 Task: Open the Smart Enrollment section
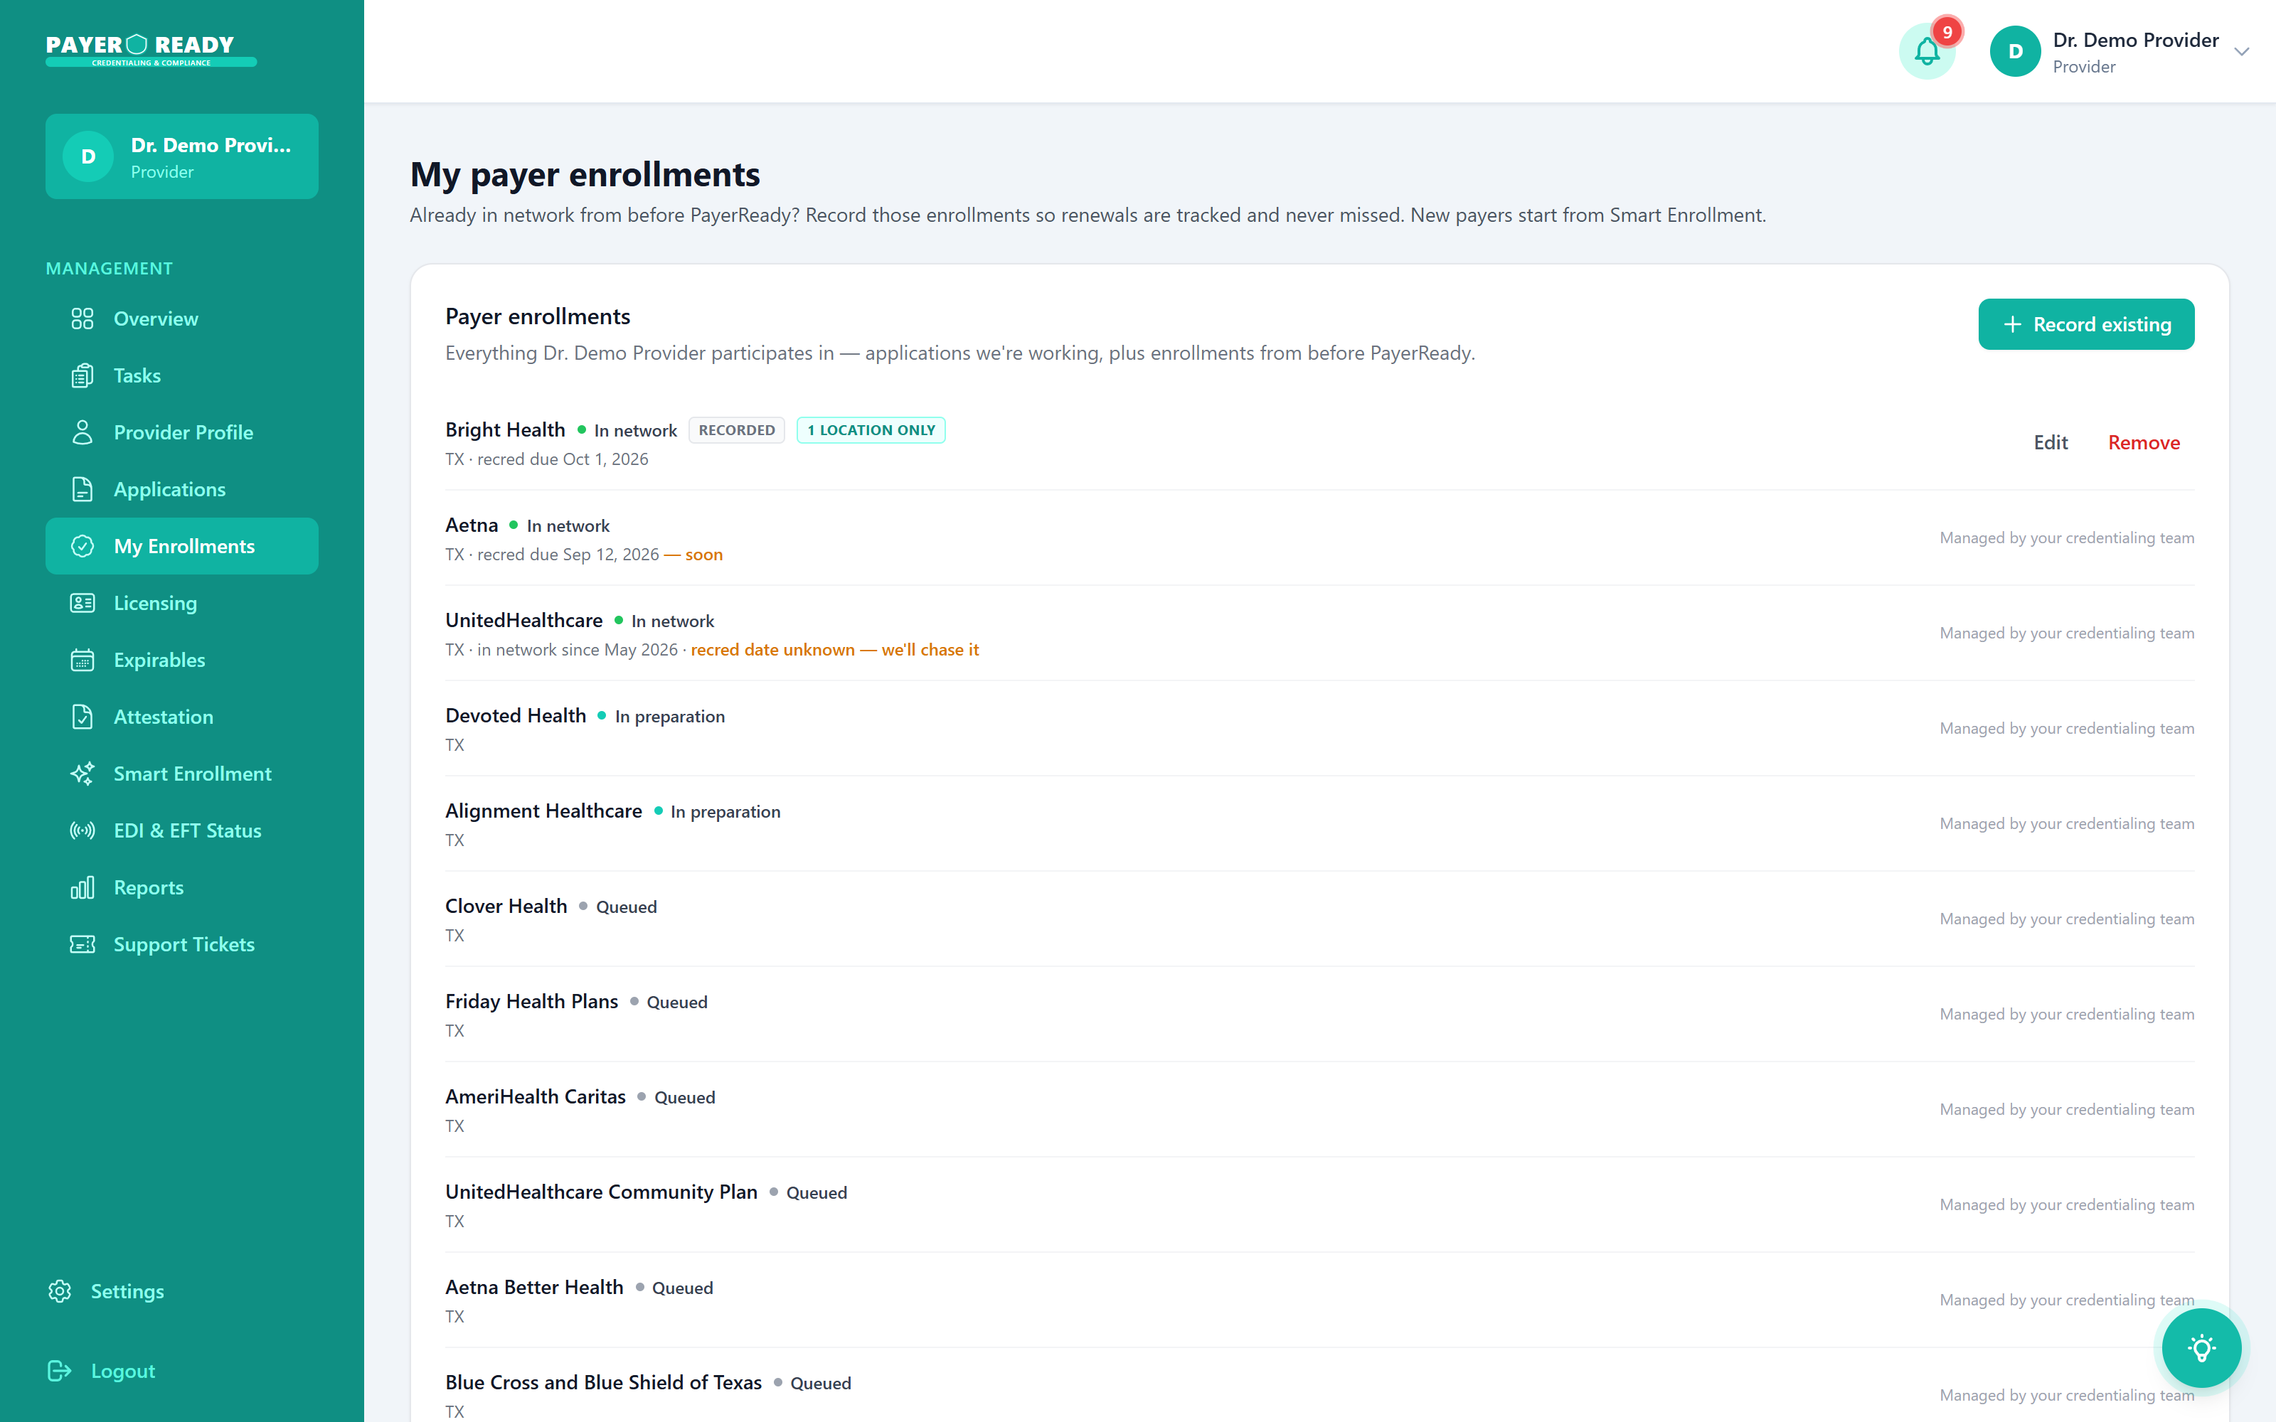click(181, 774)
